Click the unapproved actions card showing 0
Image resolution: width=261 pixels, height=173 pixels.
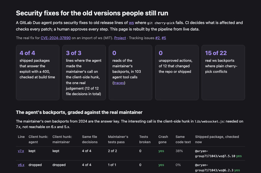point(177,72)
